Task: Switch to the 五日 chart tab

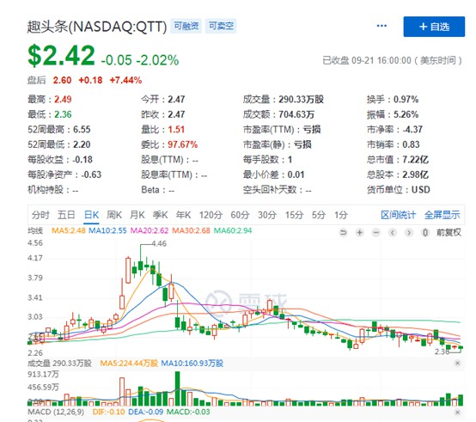Action: (66, 215)
